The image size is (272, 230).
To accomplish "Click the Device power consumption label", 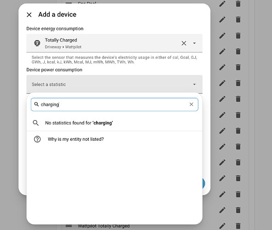I will point(54,70).
